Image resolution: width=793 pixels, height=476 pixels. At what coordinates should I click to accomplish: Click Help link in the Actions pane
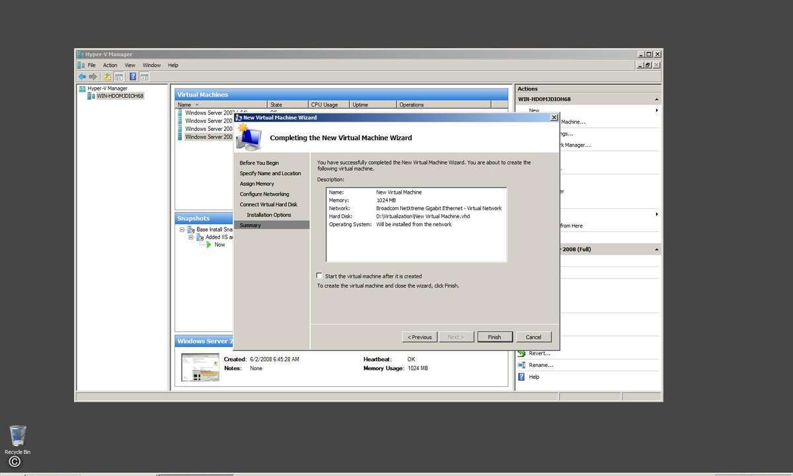pos(534,377)
